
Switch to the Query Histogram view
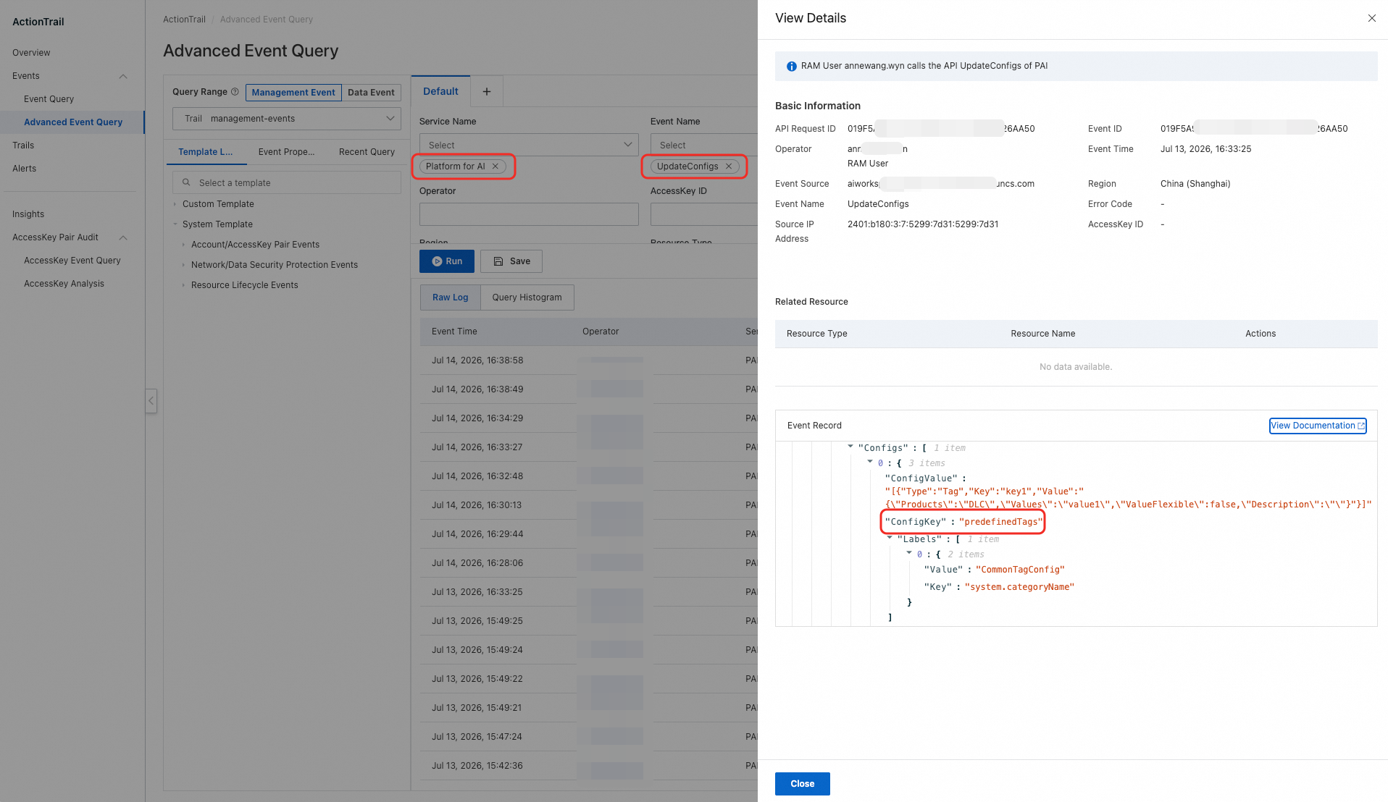click(x=527, y=297)
